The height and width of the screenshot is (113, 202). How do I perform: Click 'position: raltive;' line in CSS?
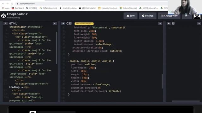(x=83, y=64)
